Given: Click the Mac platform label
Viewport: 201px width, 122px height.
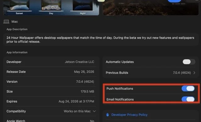Looking at the screenshot, I should pos(15,22).
